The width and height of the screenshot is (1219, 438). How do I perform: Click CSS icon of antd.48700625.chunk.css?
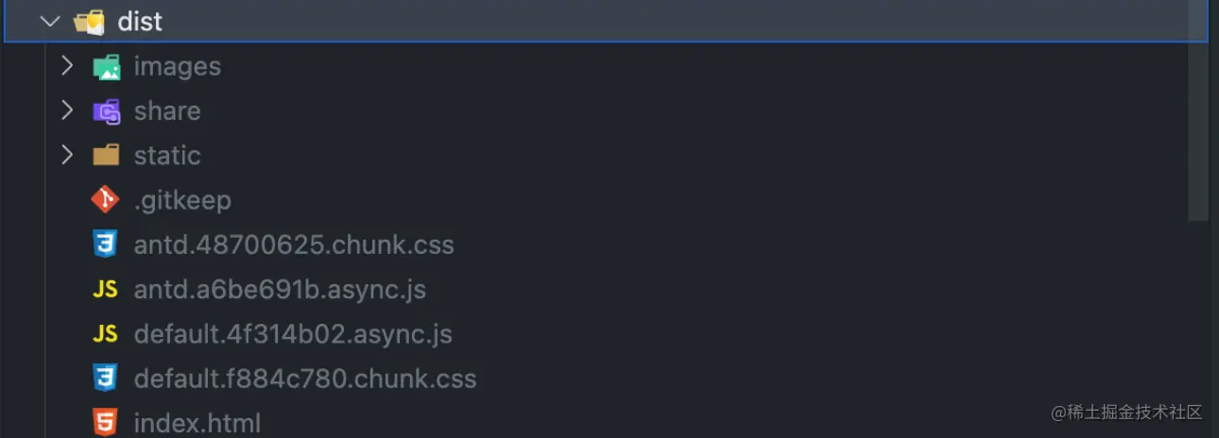(x=105, y=244)
